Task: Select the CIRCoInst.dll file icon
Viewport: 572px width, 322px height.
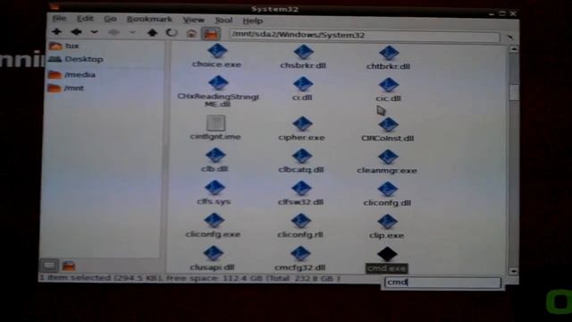Action: click(x=388, y=125)
